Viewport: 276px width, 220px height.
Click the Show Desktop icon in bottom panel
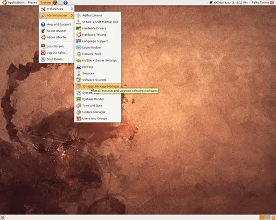click(3, 217)
